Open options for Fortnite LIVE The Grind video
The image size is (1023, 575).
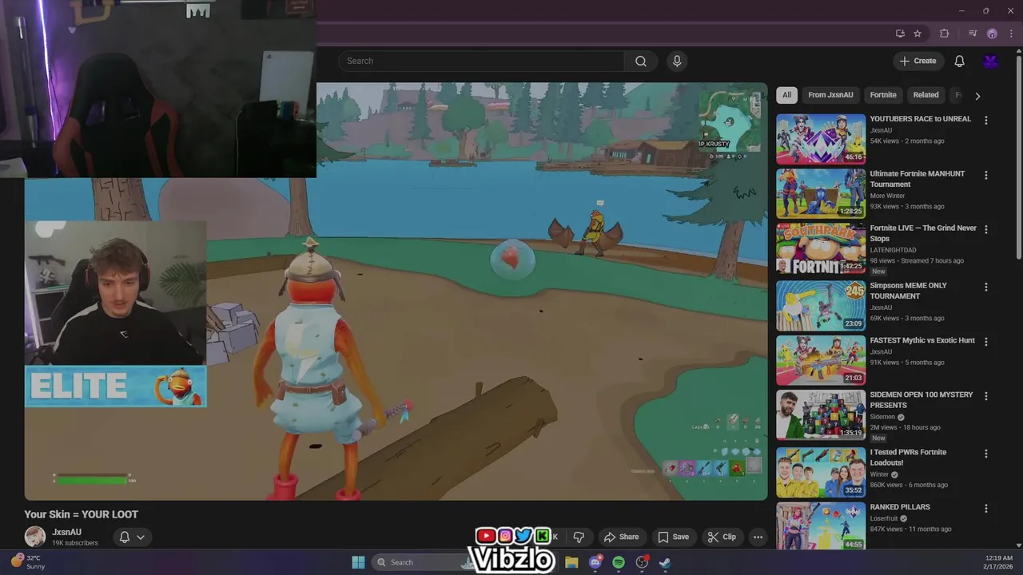point(985,229)
